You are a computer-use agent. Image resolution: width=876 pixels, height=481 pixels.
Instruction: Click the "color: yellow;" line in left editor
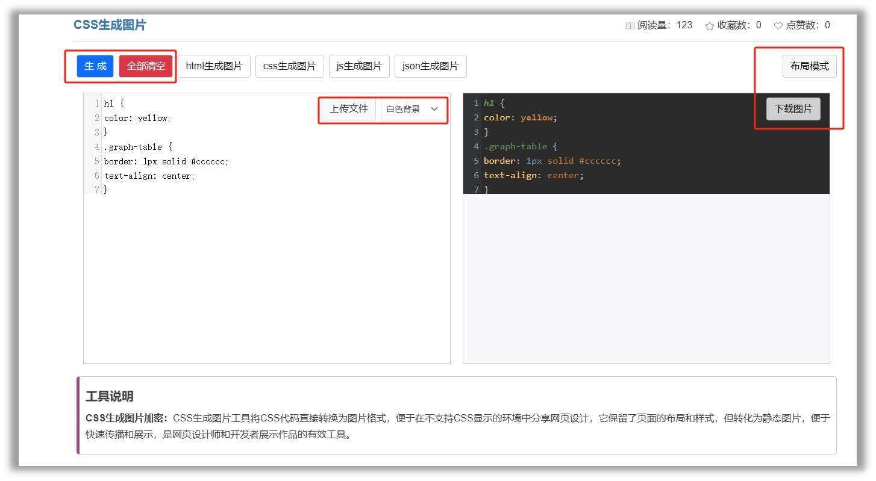pos(138,118)
